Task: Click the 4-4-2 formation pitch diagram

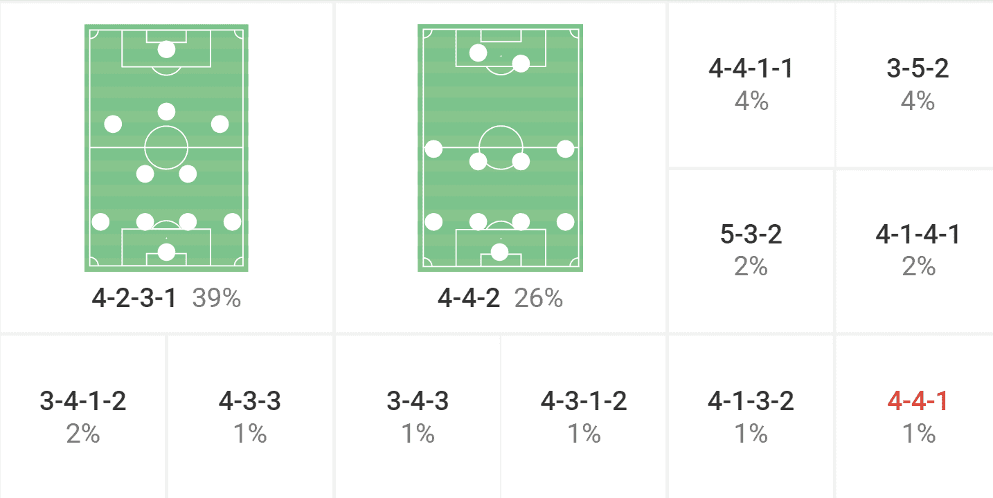Action: [499, 148]
